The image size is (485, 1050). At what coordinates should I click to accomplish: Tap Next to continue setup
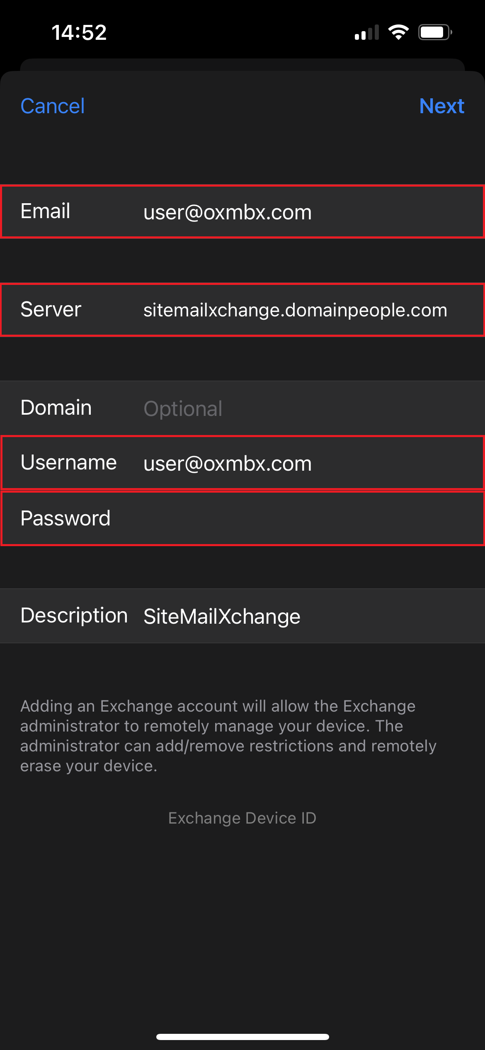tap(441, 106)
